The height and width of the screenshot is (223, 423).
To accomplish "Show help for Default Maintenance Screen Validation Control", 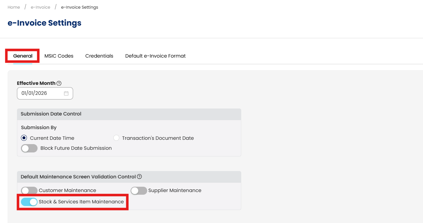I will click(x=140, y=177).
